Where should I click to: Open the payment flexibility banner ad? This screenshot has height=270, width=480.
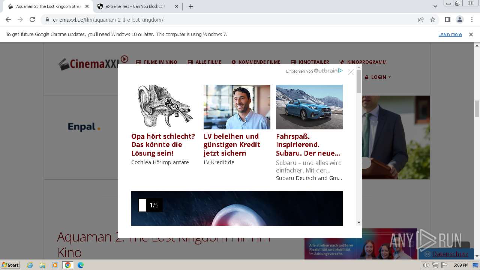click(360, 244)
